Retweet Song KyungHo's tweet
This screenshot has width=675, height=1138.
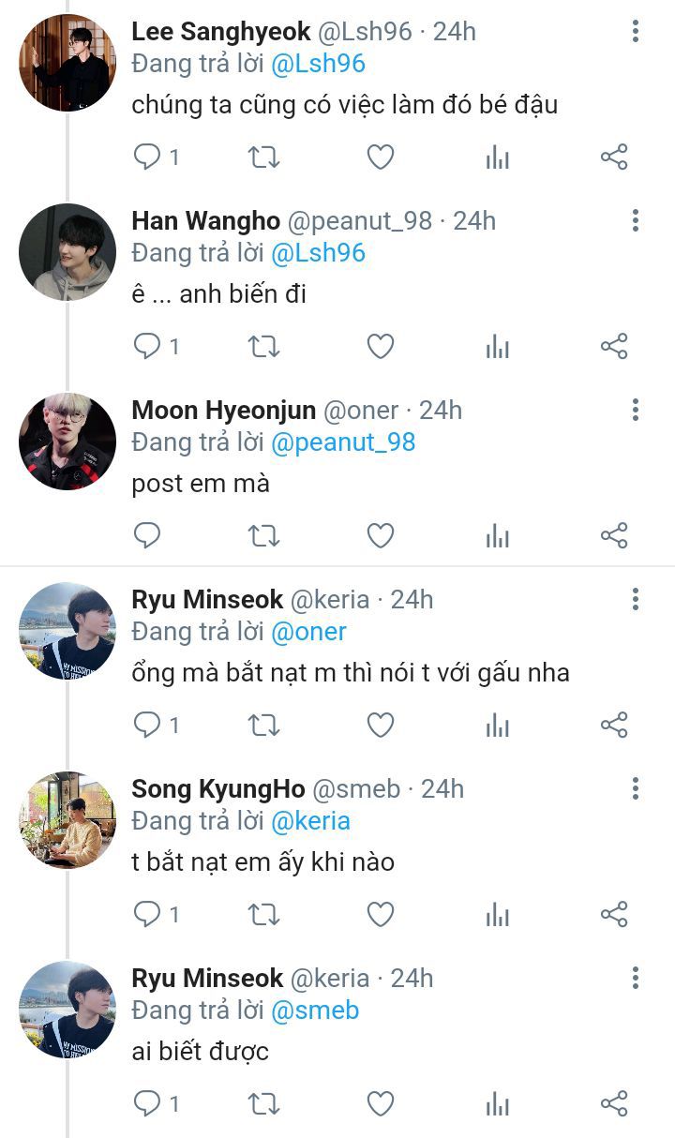(x=263, y=915)
